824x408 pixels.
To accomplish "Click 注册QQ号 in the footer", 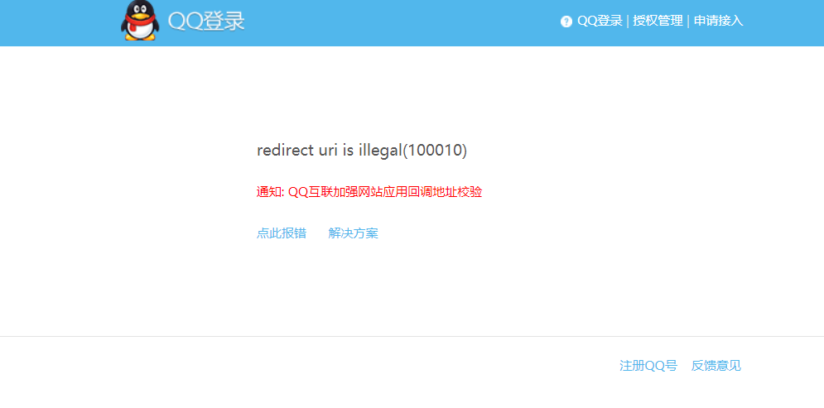I will [648, 366].
